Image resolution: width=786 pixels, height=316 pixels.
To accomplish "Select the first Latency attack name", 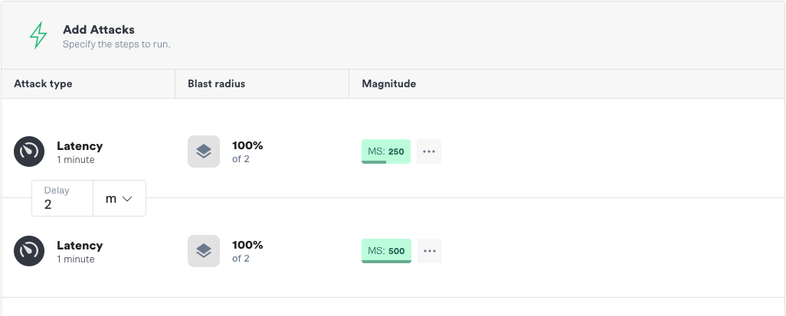I will point(80,146).
